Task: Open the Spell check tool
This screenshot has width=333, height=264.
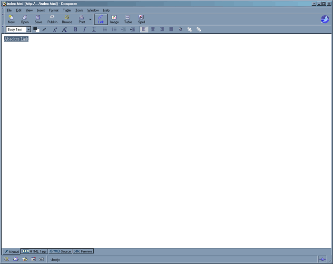Action: coord(141,19)
